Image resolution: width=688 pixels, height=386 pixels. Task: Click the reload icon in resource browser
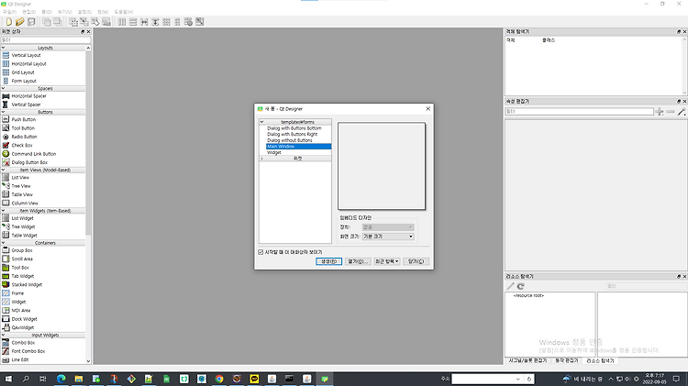pyautogui.click(x=521, y=286)
